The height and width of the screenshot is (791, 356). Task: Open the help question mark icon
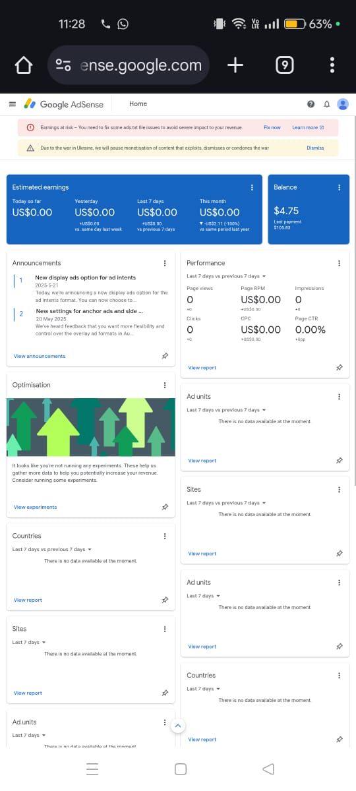click(311, 104)
